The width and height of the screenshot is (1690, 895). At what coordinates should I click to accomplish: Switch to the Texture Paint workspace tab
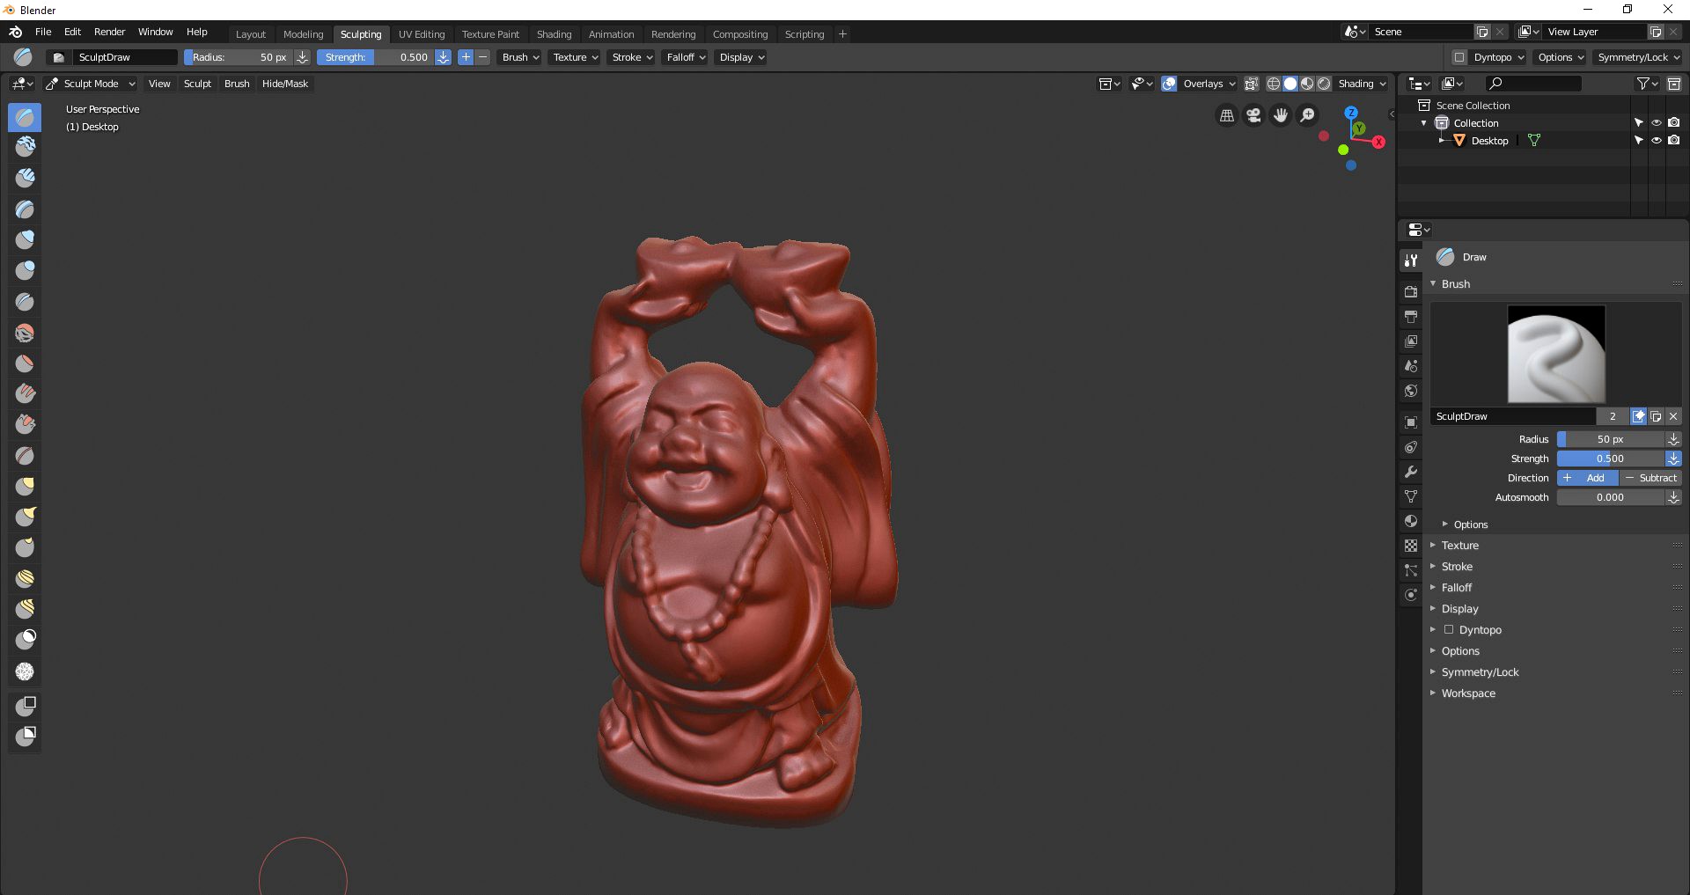coord(490,34)
